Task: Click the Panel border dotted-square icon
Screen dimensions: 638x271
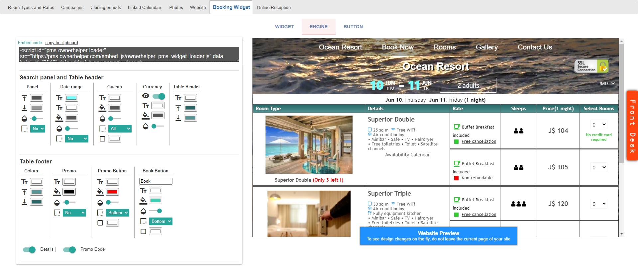Action: coord(24,129)
